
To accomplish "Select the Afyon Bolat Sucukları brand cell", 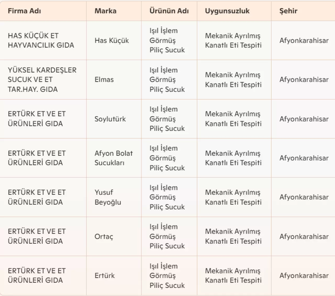I will pos(114,158).
